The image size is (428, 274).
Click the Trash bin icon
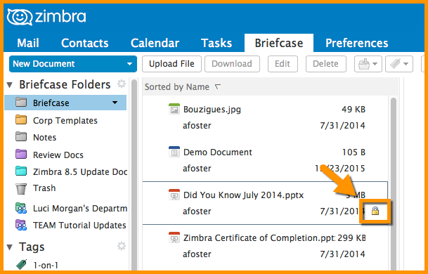point(21,188)
